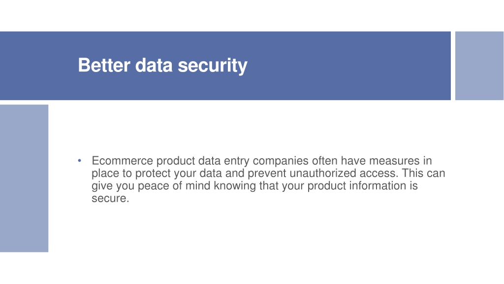
Task: Click the word "protect" in second line
Action: coord(153,173)
